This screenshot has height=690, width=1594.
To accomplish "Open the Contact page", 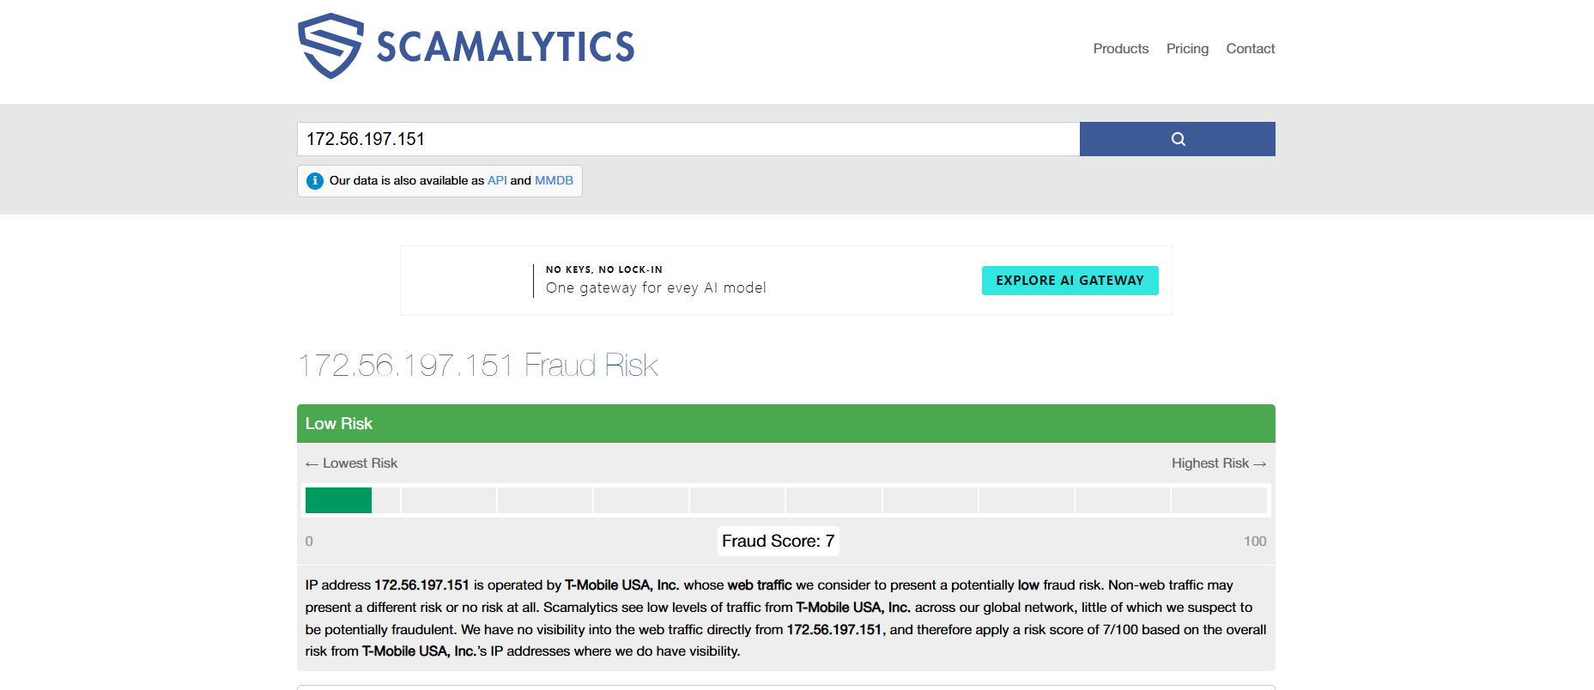I will [1250, 49].
